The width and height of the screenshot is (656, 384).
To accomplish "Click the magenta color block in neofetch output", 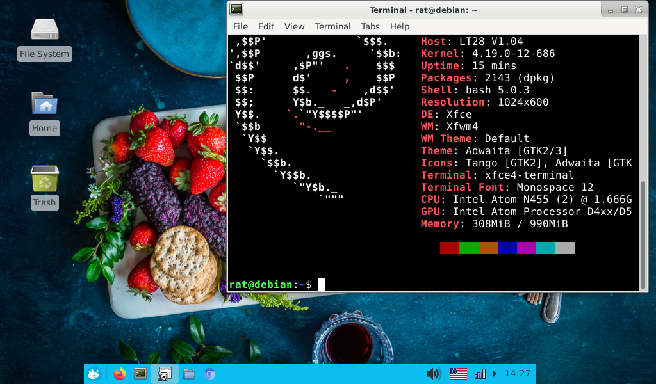I will click(x=527, y=248).
